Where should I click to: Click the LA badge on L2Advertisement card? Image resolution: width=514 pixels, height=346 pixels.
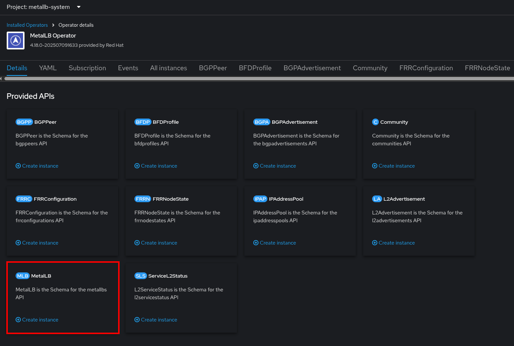(x=377, y=199)
